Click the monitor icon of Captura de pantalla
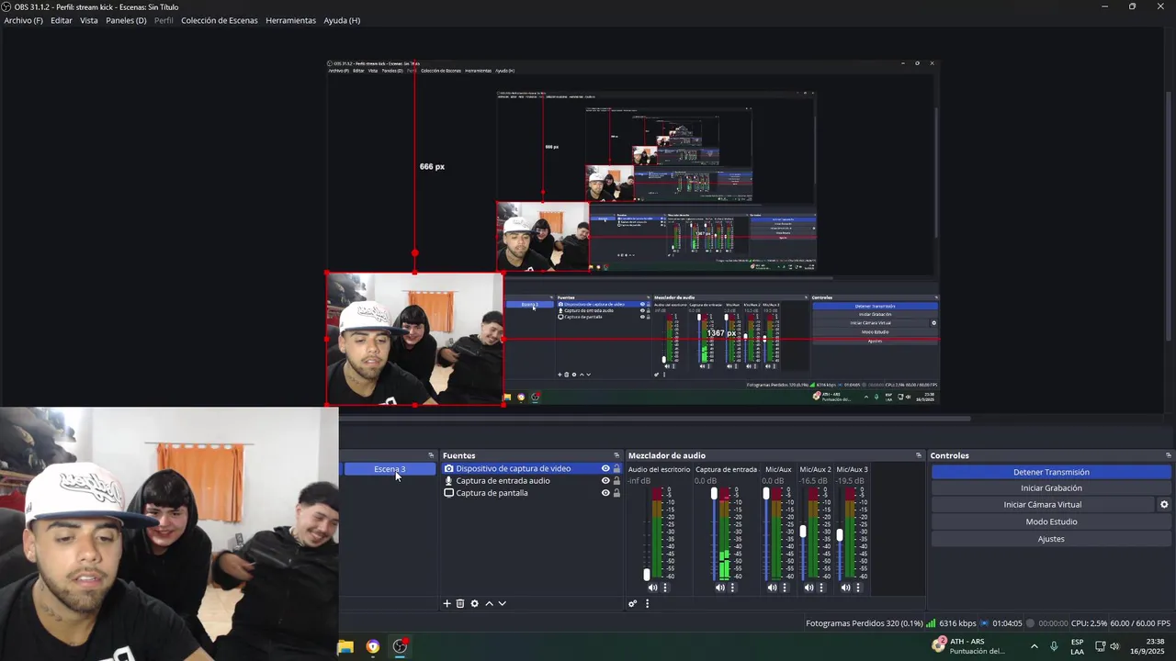The width and height of the screenshot is (1176, 661). coord(448,493)
